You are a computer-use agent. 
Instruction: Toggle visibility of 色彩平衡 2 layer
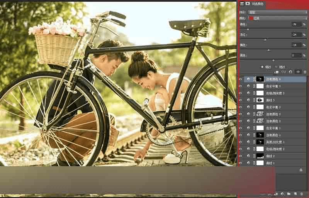coord(240,107)
